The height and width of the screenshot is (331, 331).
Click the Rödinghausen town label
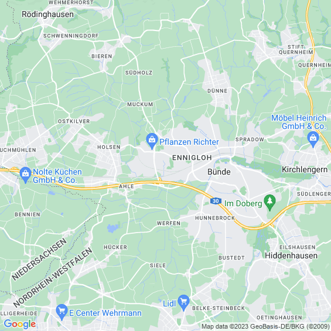[x=47, y=15]
